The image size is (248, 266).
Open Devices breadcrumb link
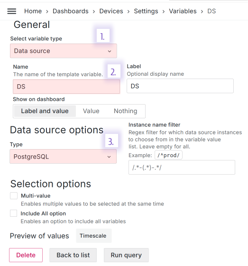(x=111, y=11)
